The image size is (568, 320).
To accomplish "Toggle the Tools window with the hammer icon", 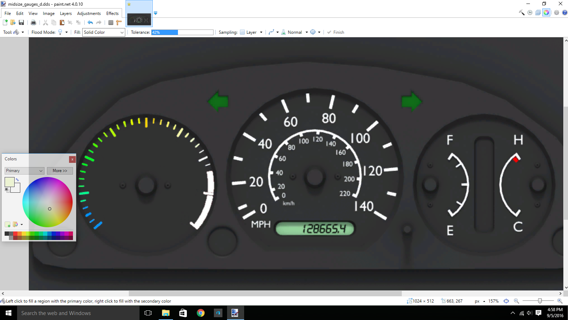I will (x=522, y=12).
